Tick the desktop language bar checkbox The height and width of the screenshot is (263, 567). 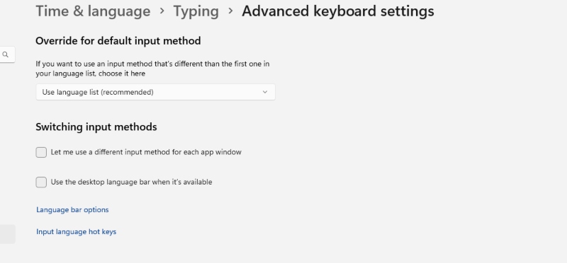(x=41, y=182)
